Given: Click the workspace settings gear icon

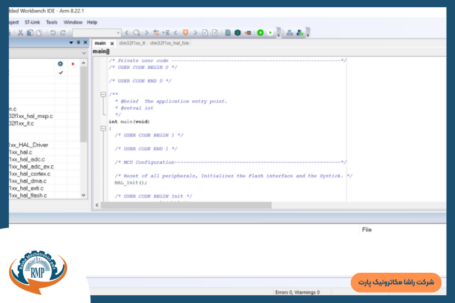Looking at the screenshot, I should pos(61,64).
